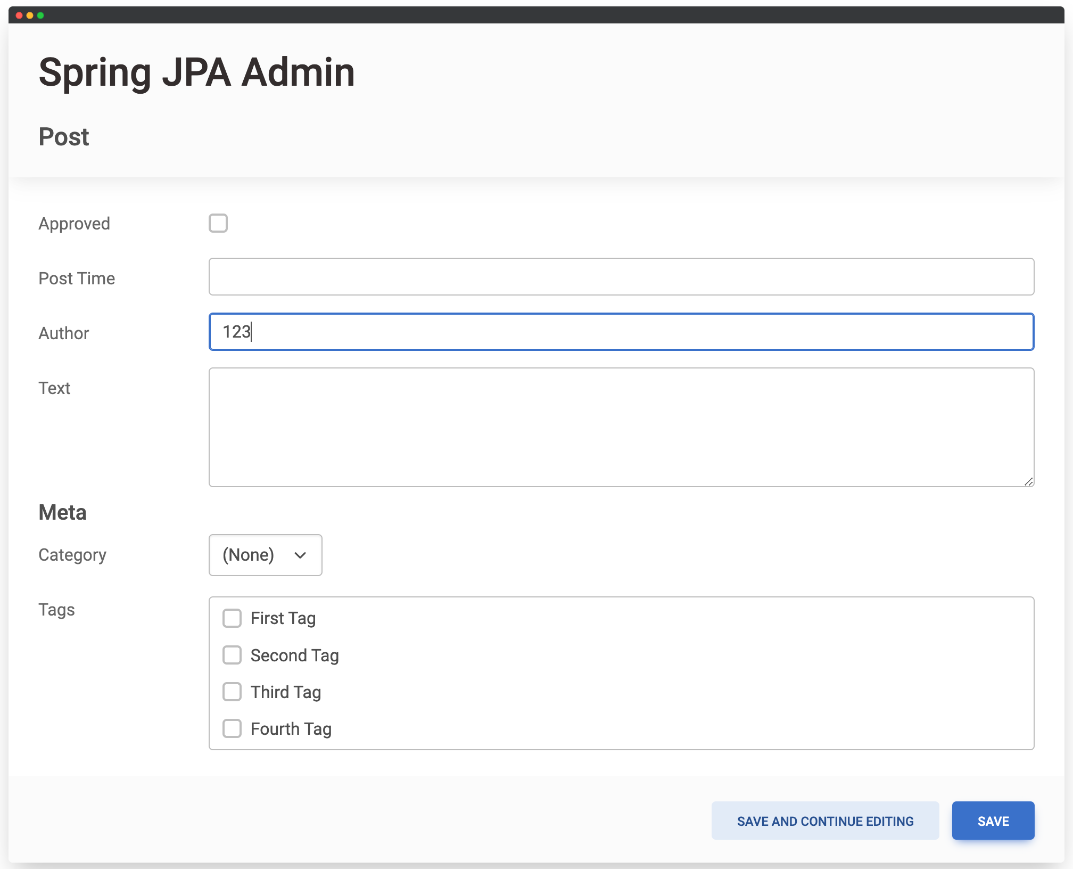The image size is (1073, 869).
Task: Click the Fourth Tag label text
Action: (291, 729)
